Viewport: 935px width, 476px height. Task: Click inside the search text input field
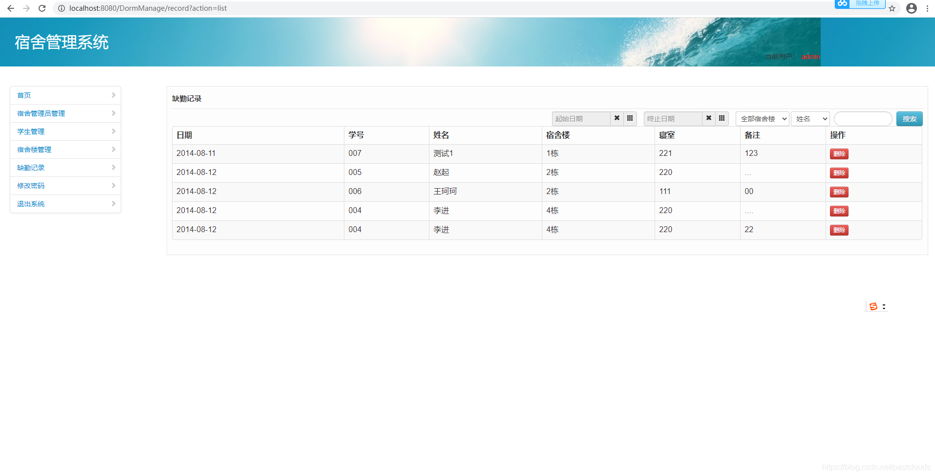[x=863, y=118]
